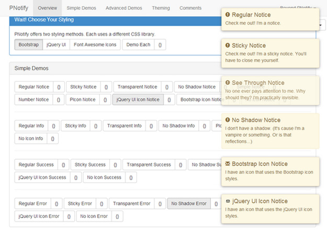The image size is (327, 233).
Task: Open the code braces beside Demo Each
Action: point(160,45)
